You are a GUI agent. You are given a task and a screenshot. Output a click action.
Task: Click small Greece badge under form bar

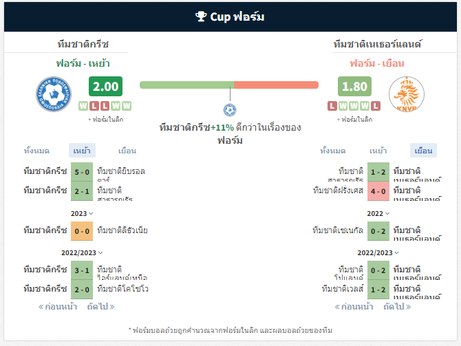point(230,110)
